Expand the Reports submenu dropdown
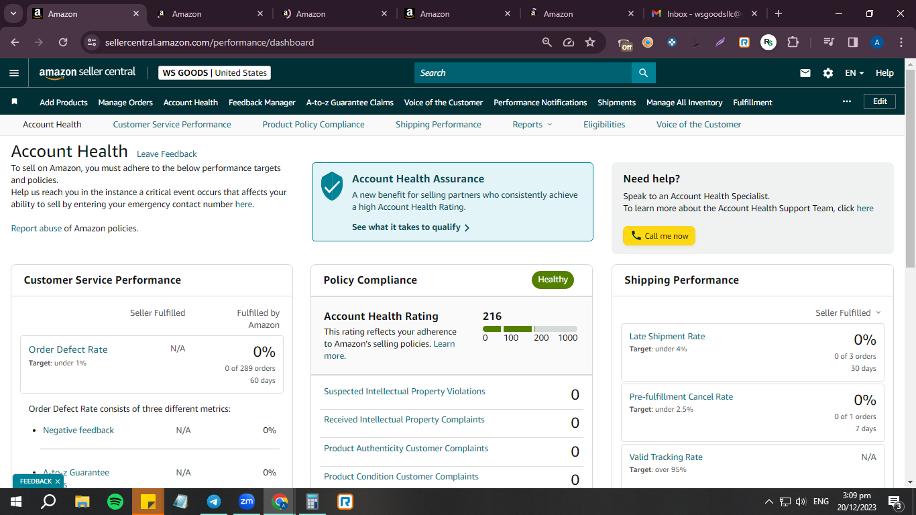This screenshot has height=515, width=916. tap(532, 125)
